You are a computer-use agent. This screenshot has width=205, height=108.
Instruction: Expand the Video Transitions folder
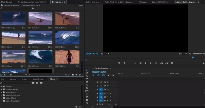[x=1, y=101]
